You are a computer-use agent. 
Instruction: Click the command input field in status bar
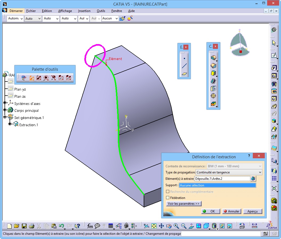(x=221, y=234)
